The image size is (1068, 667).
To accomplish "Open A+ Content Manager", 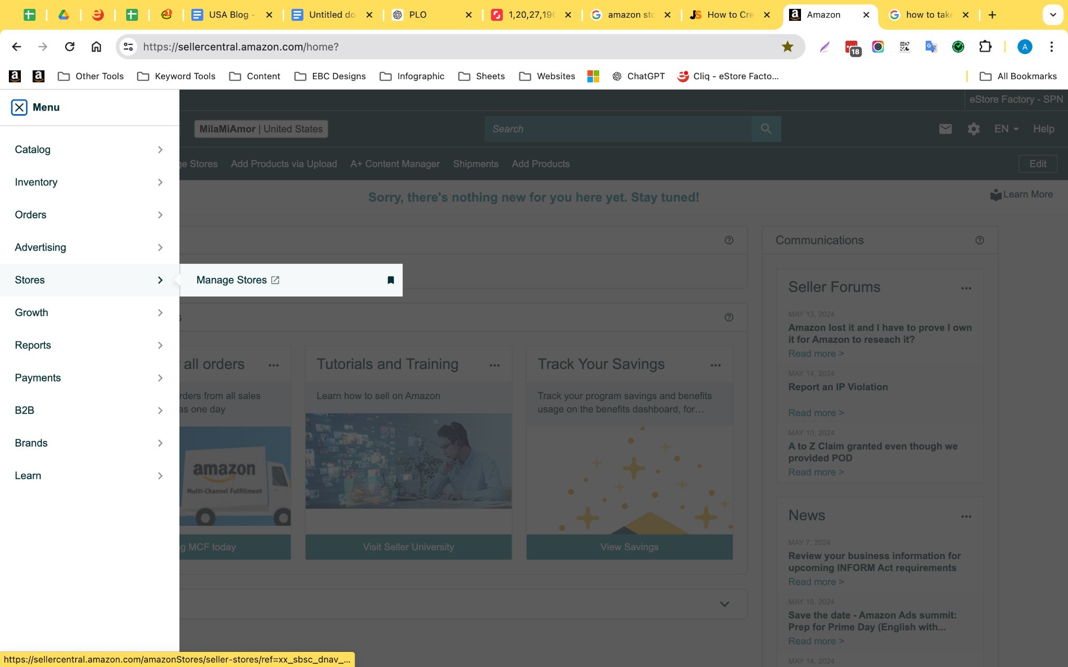I will tap(395, 164).
